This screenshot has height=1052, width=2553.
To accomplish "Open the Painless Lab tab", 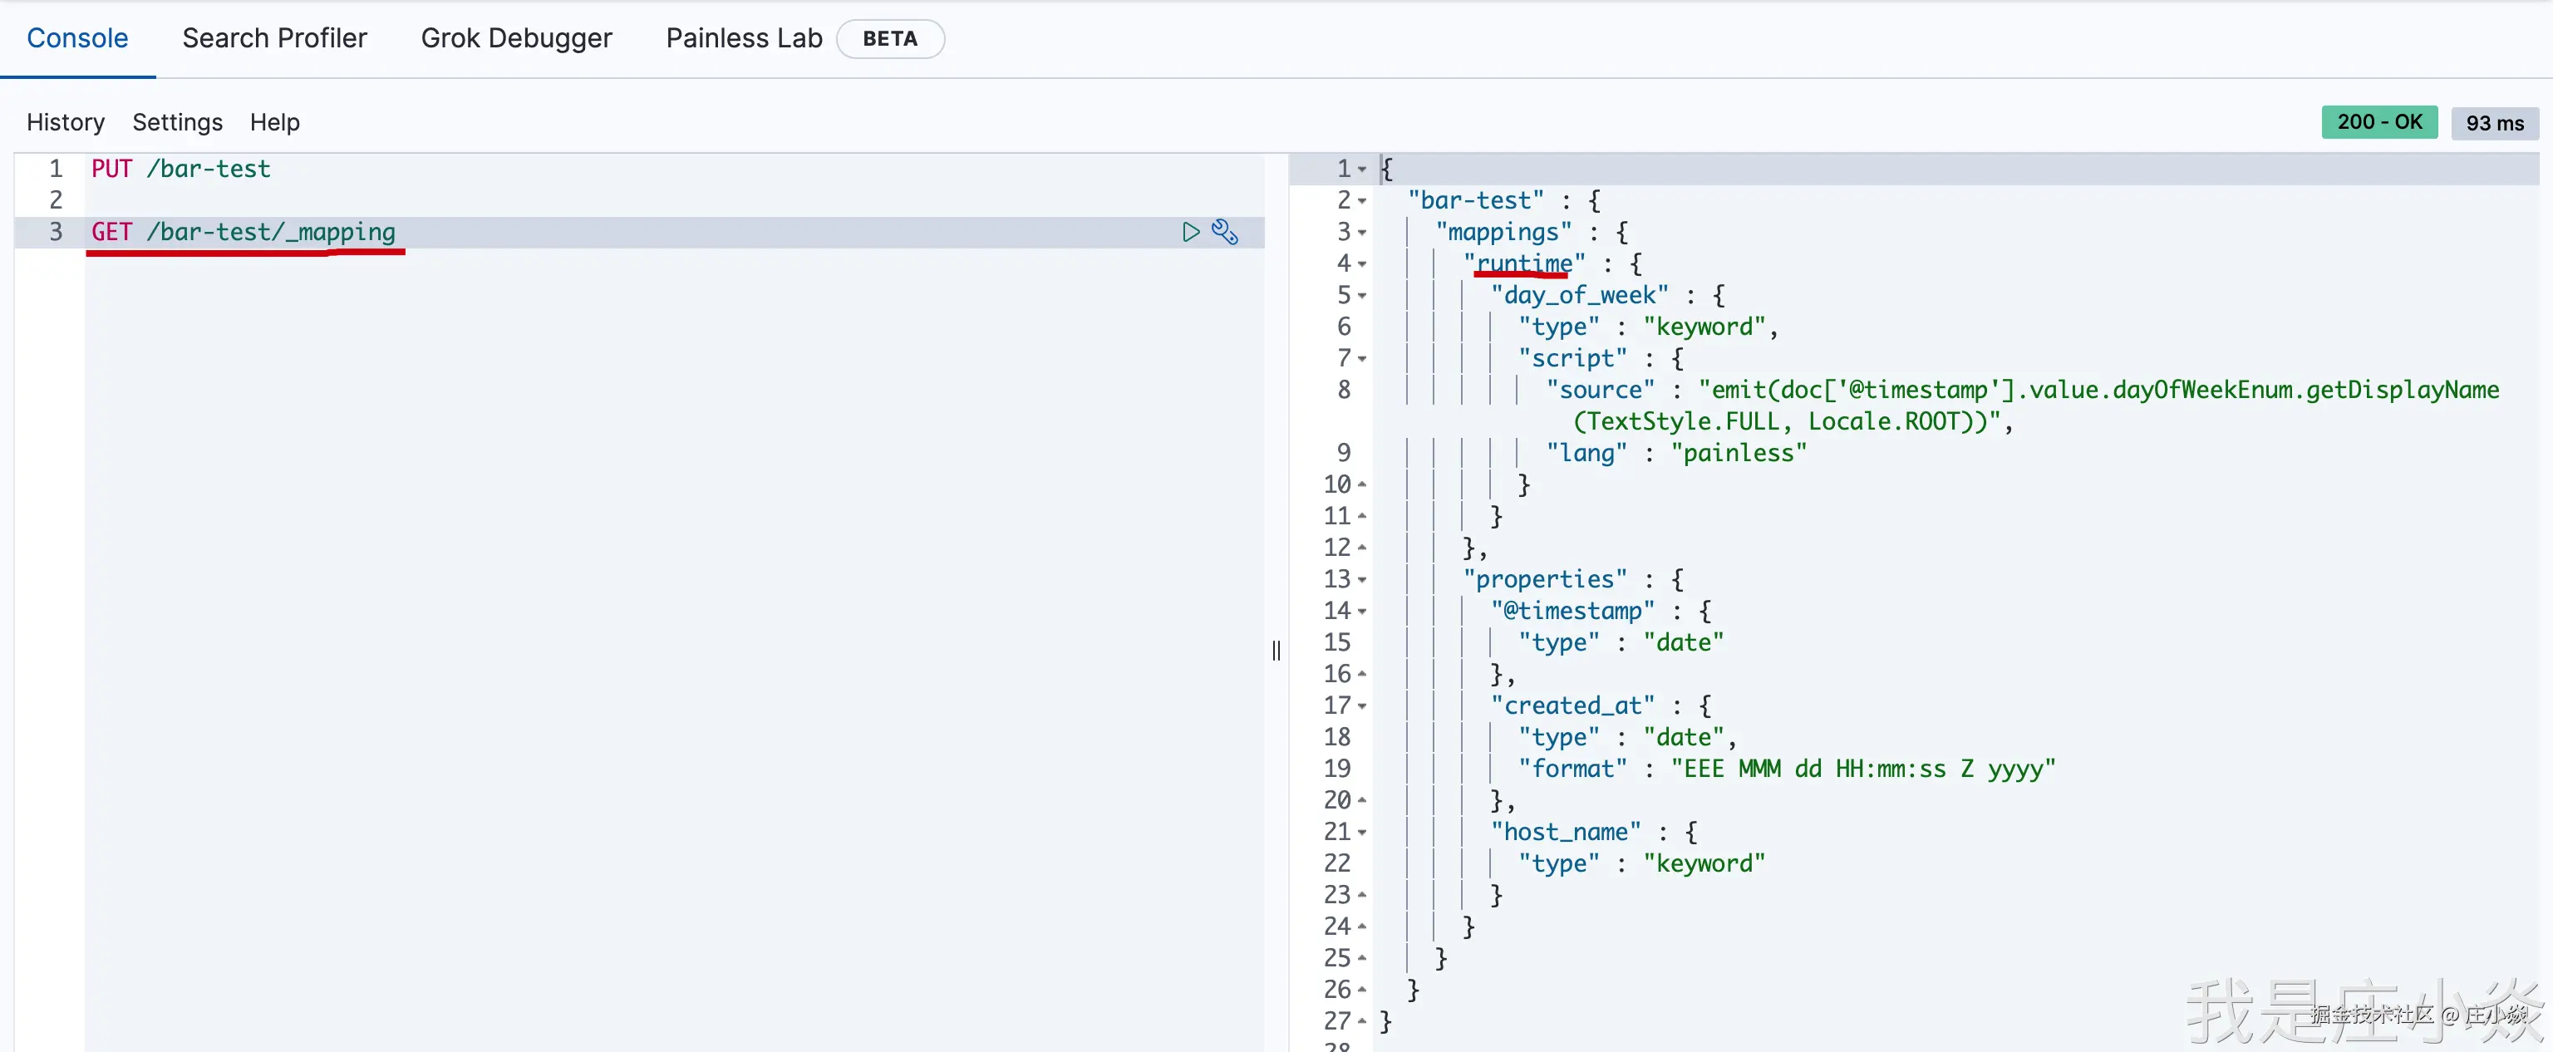I will 743,38.
